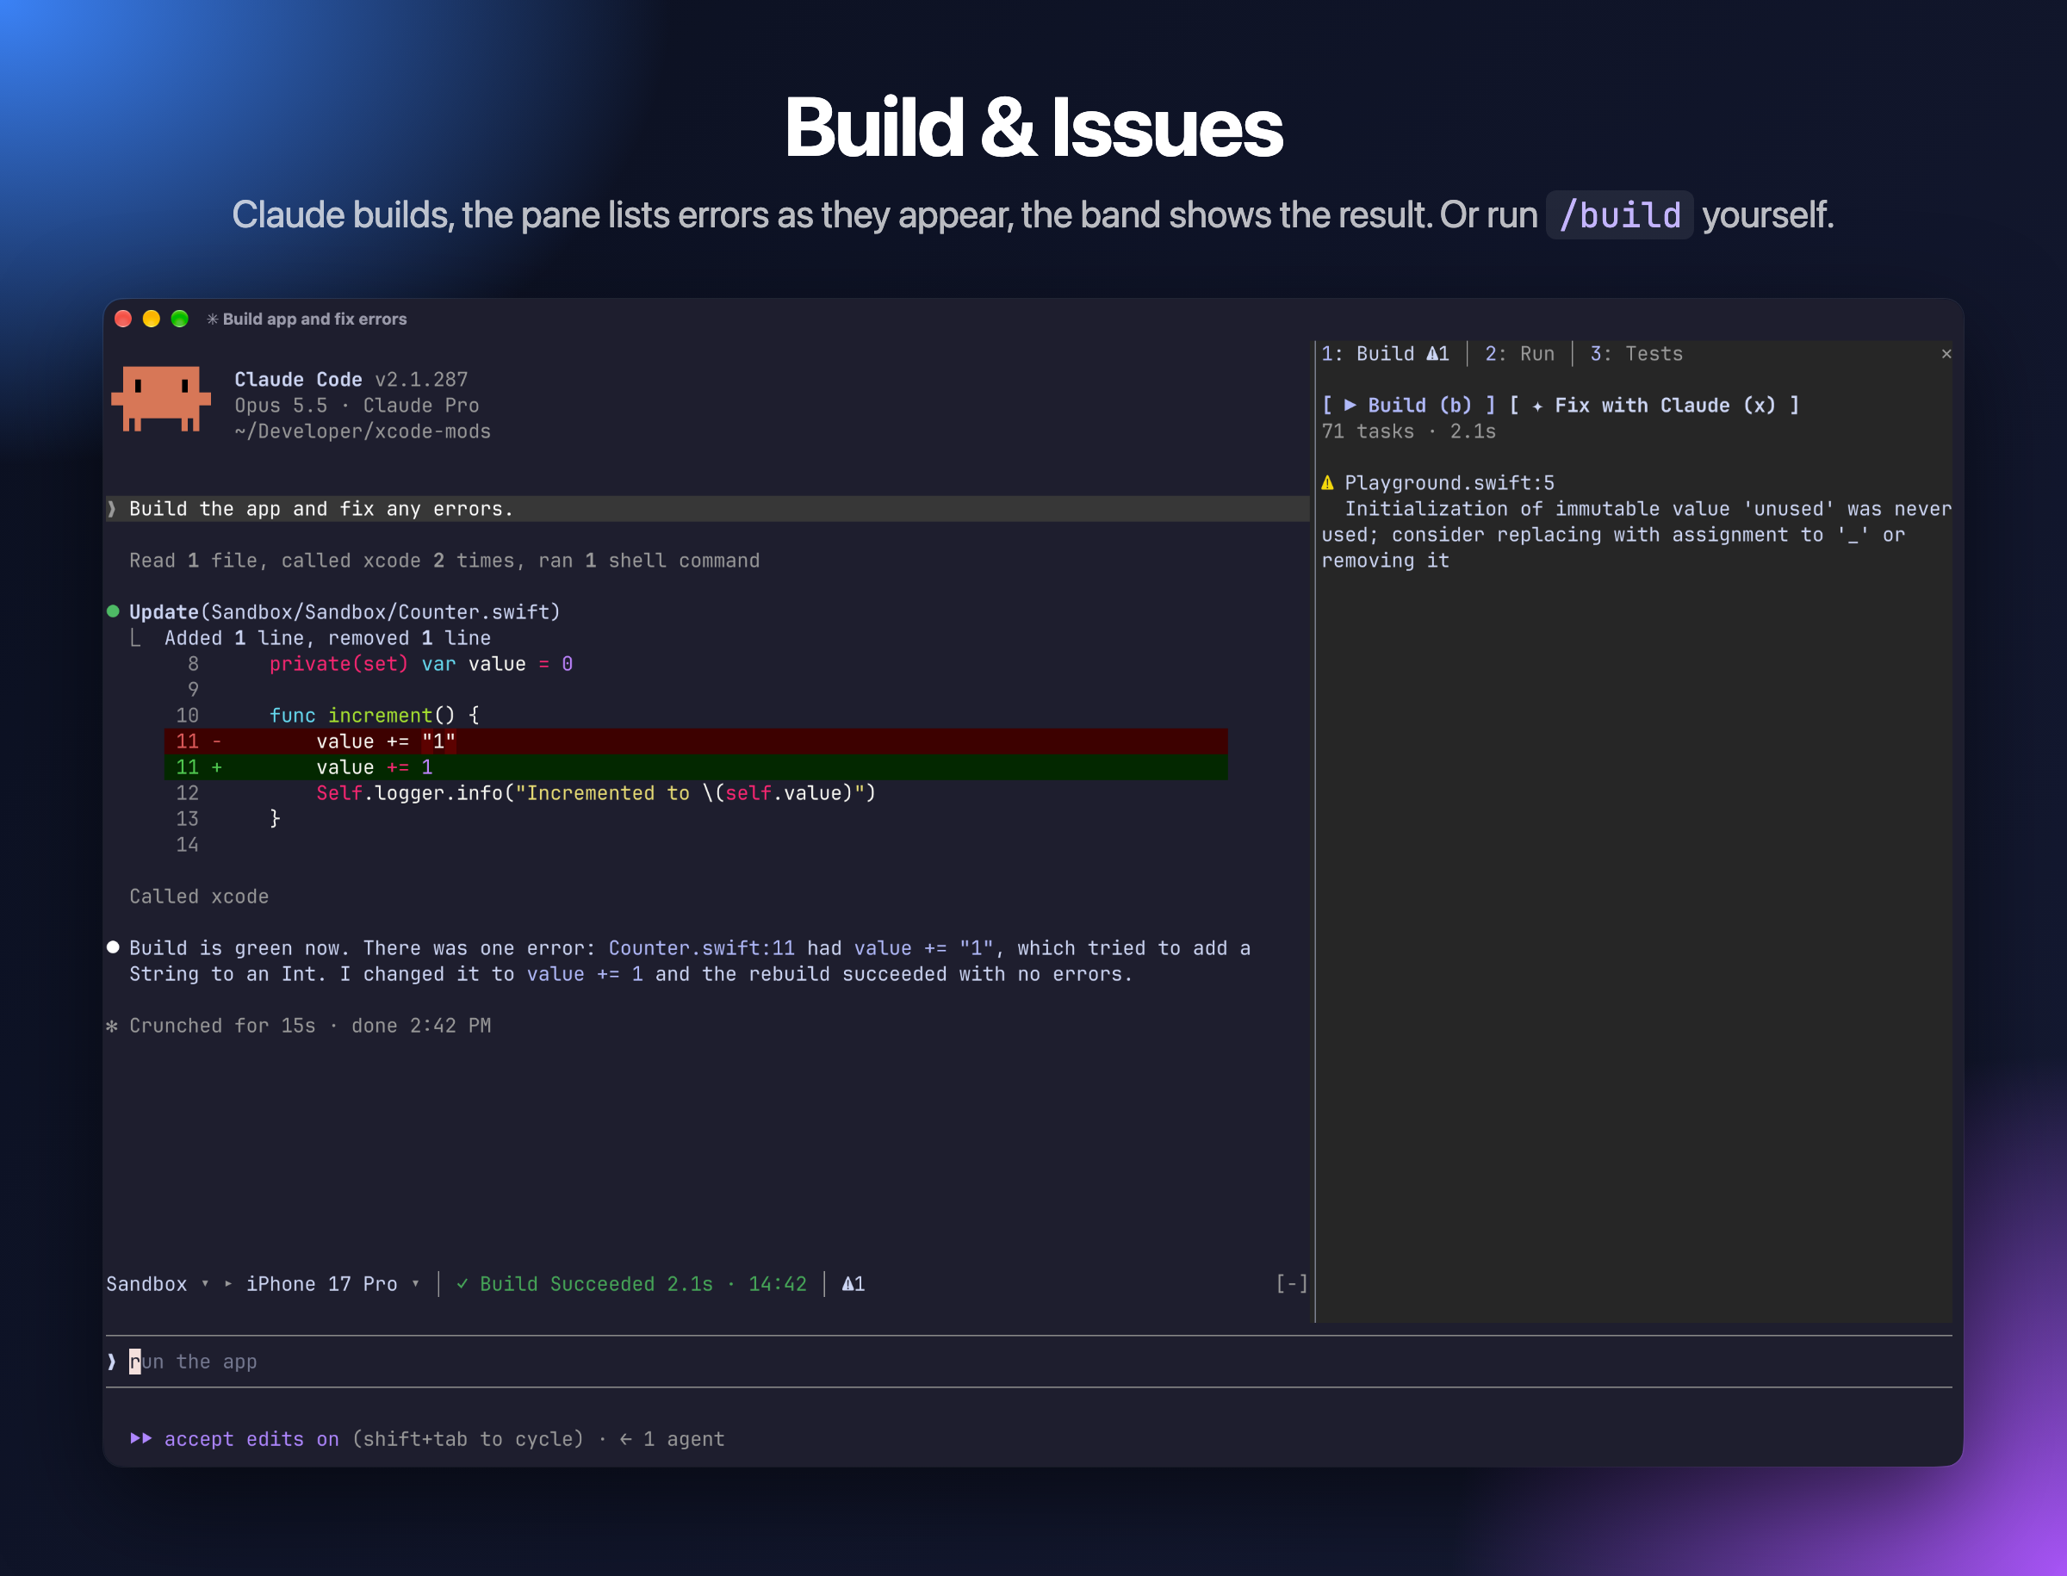2067x1576 pixels.
Task: Toggle the 'accept edits on' mode indicator
Action: click(251, 1439)
